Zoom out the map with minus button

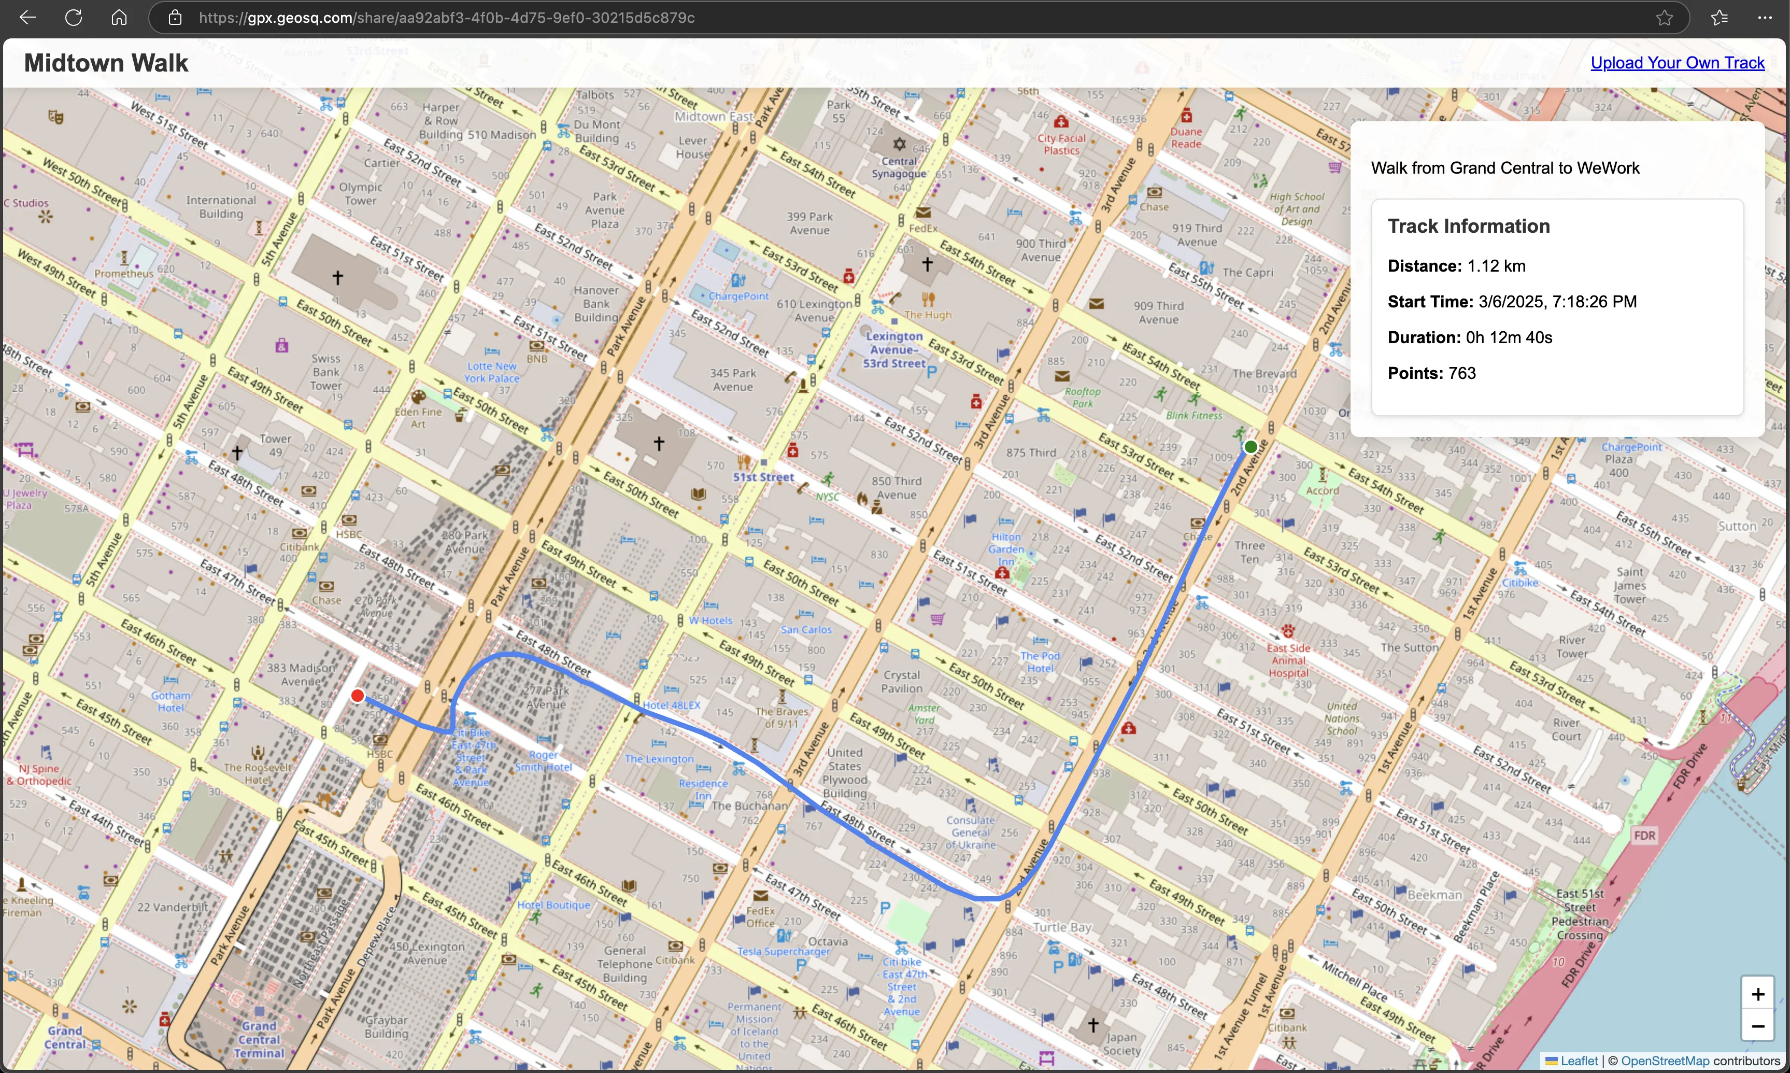click(x=1757, y=1025)
